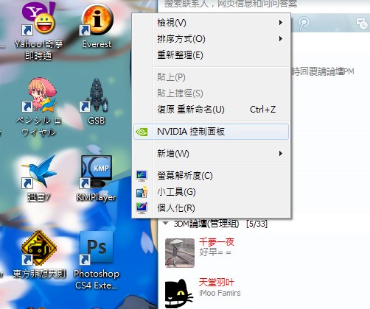Expand the 新增(W) submenu
Viewport: 370px width, 309px height.
(x=211, y=154)
